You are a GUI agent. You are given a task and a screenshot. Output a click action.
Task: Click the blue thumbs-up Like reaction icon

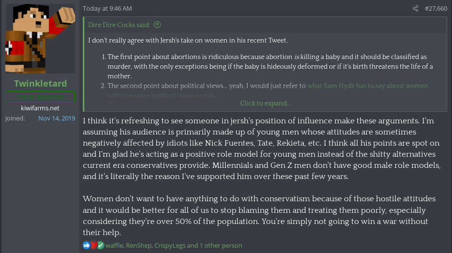coord(87,245)
